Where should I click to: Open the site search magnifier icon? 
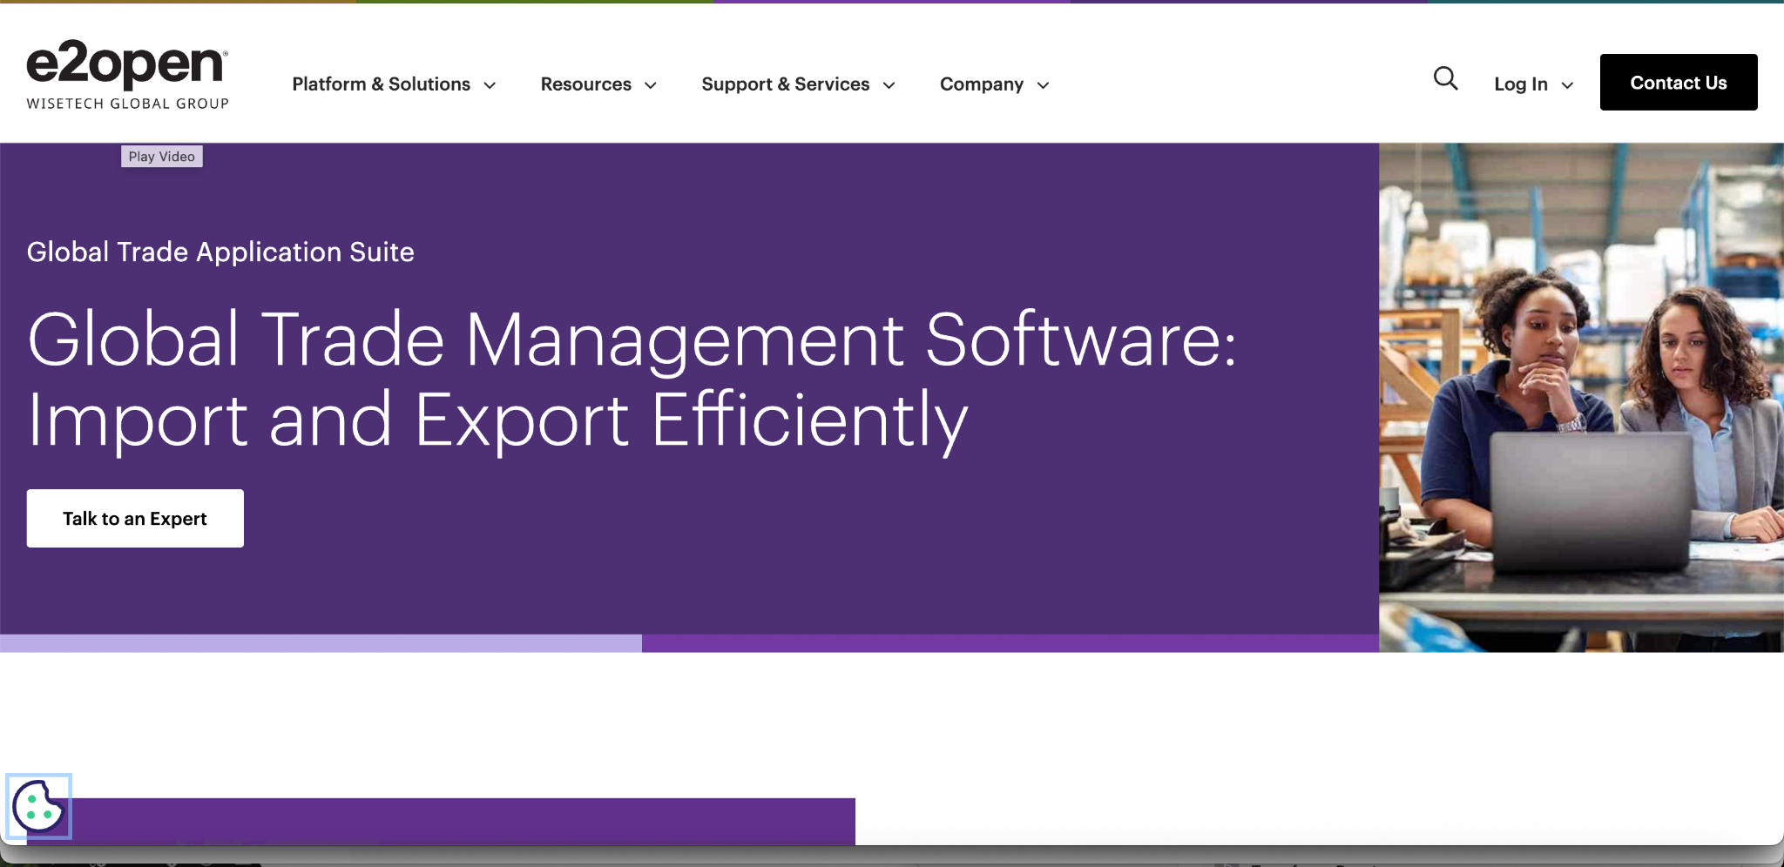[1445, 79]
